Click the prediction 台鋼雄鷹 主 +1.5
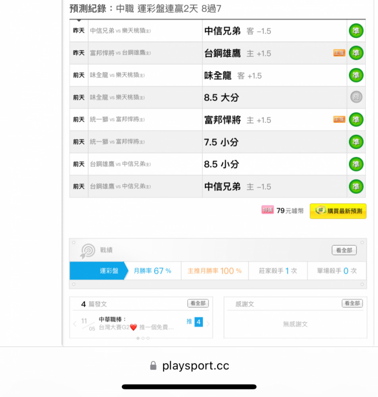Screen dimensions: 378x397 [x=238, y=53]
